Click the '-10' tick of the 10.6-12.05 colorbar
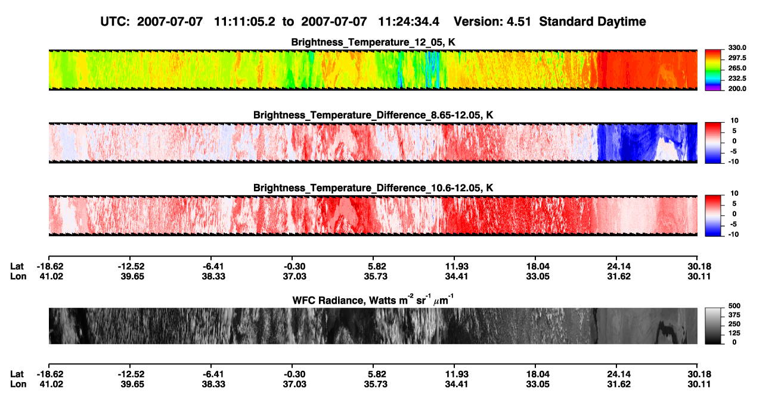This screenshot has width=775, height=397. pyautogui.click(x=734, y=234)
